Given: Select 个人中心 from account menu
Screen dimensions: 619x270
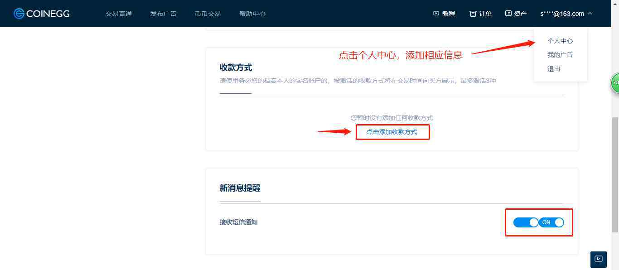Looking at the screenshot, I should click(x=560, y=41).
